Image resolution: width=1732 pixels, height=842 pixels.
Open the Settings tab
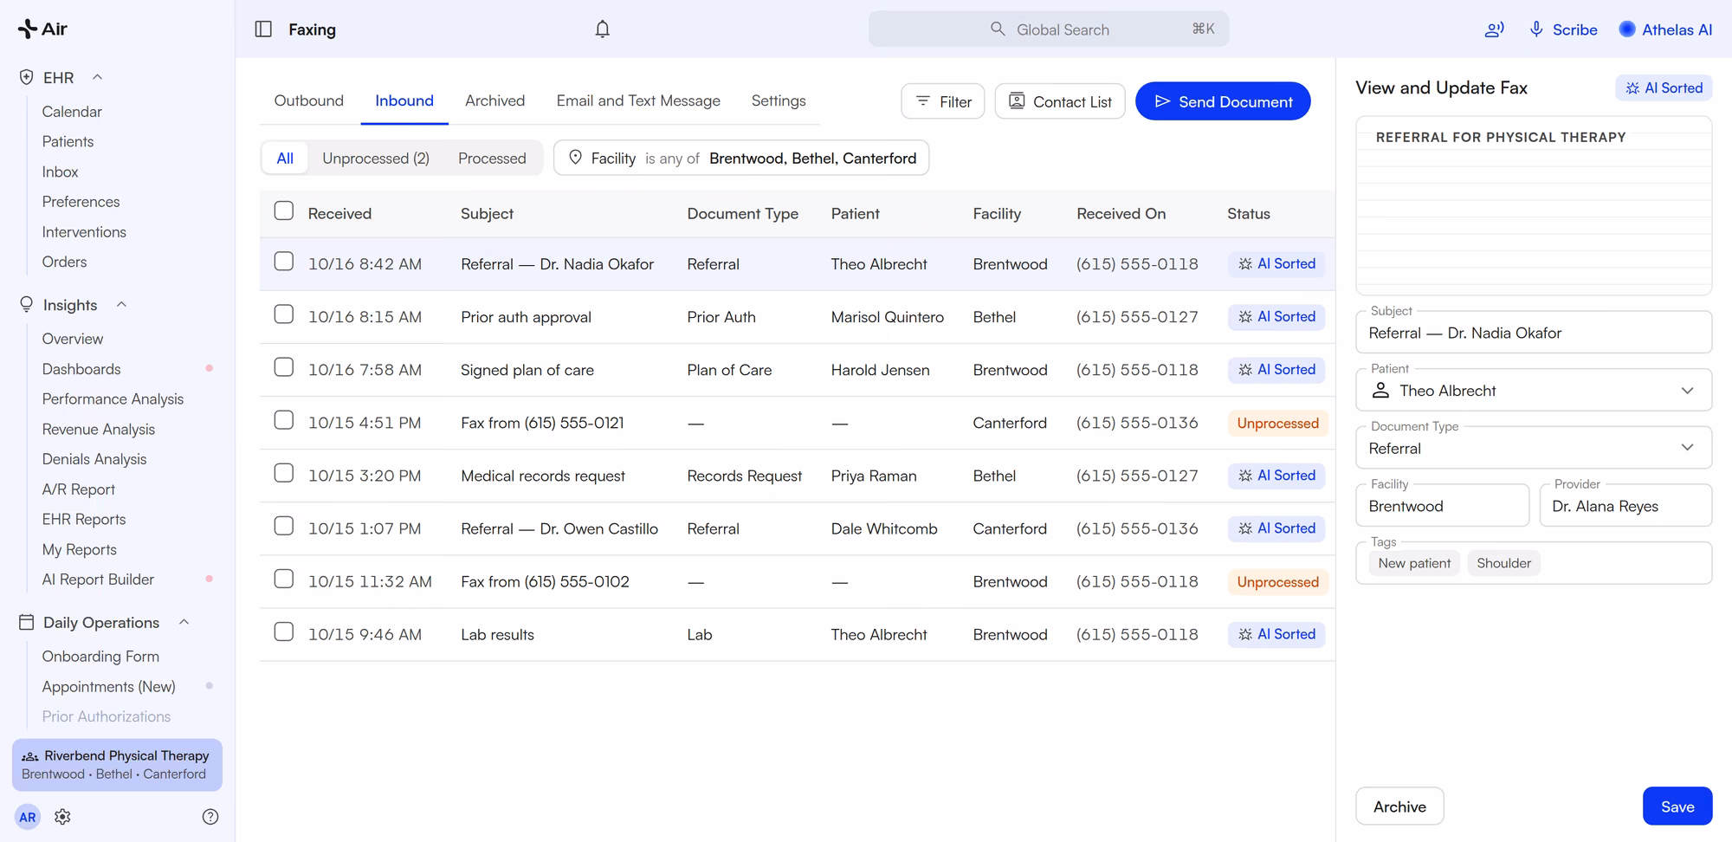779,100
